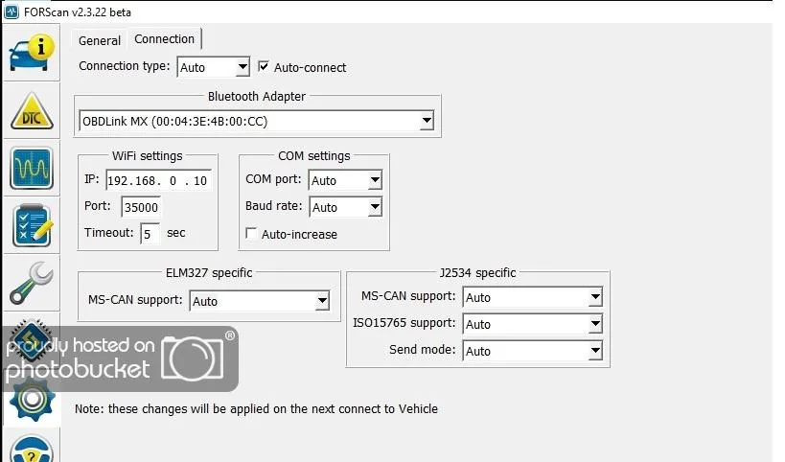
Task: Click the 'FORScan v2.3.22 beta' title text
Action: point(78,12)
